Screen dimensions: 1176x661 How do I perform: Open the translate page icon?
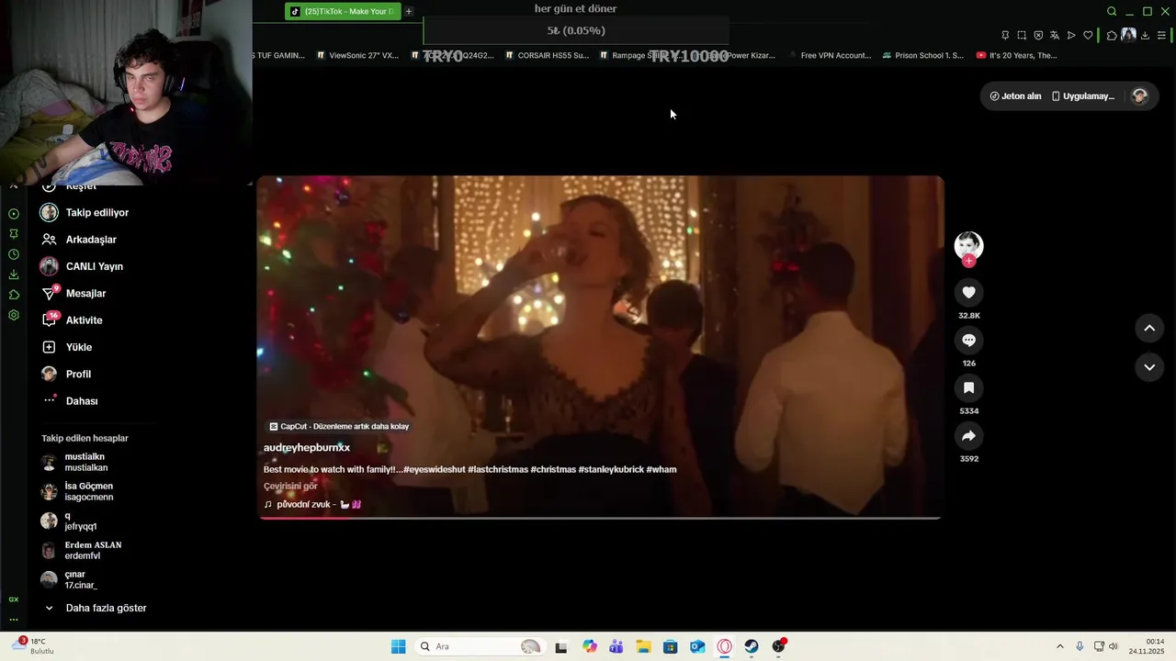click(x=1055, y=35)
